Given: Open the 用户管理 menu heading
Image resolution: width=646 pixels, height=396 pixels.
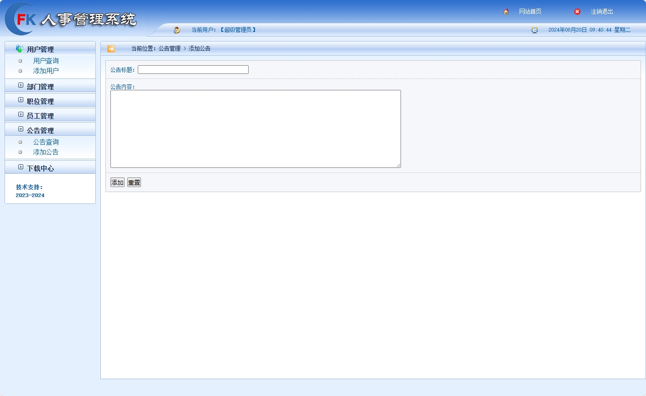Looking at the screenshot, I should 40,49.
